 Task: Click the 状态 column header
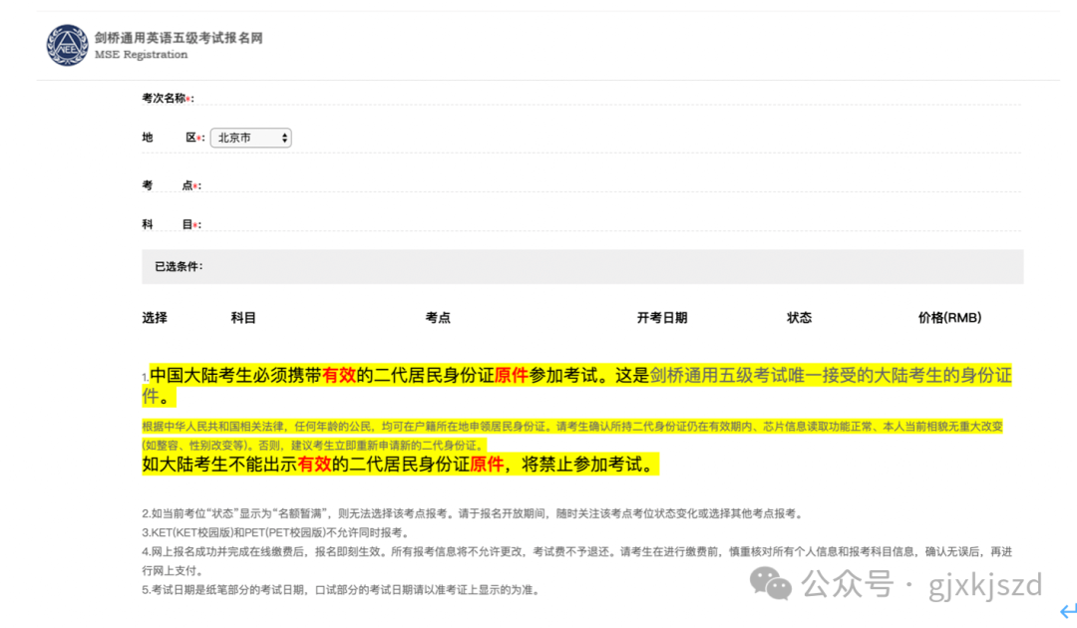799,318
